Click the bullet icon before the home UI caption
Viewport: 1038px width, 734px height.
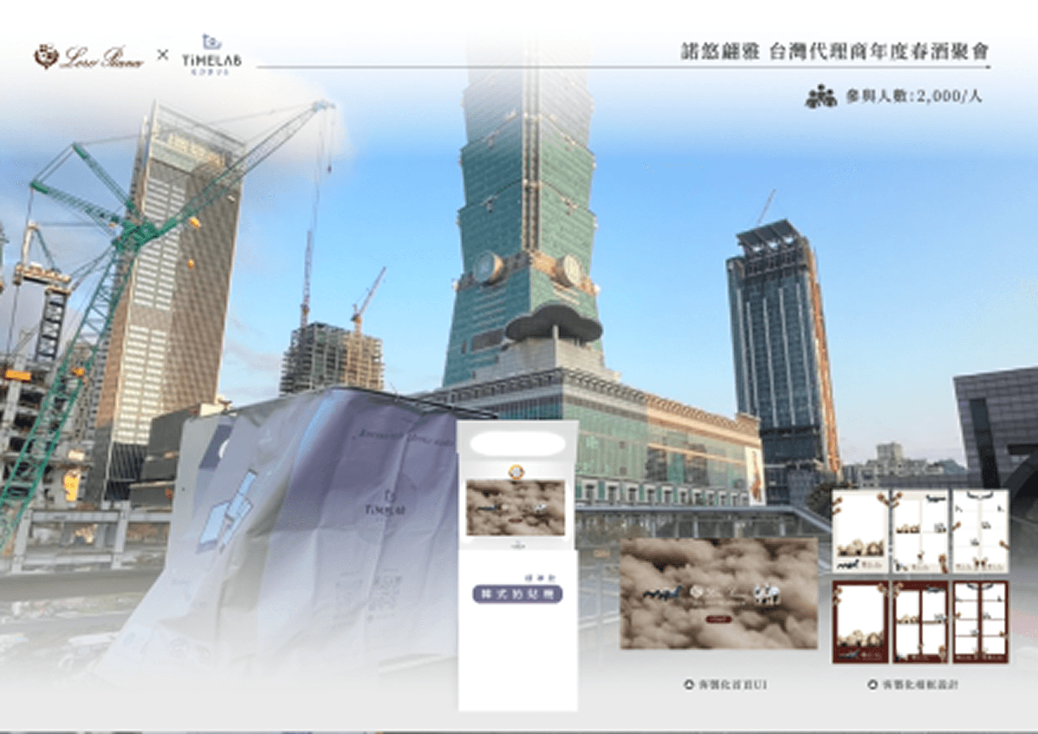click(x=689, y=684)
